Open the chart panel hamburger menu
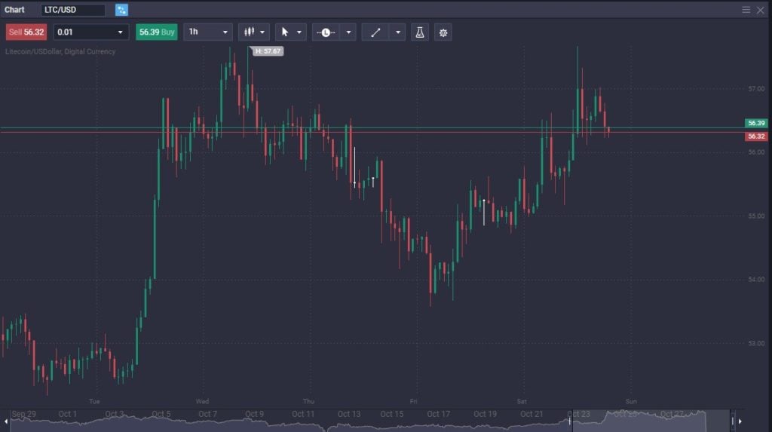Screen dimensions: 772x432 pos(746,9)
